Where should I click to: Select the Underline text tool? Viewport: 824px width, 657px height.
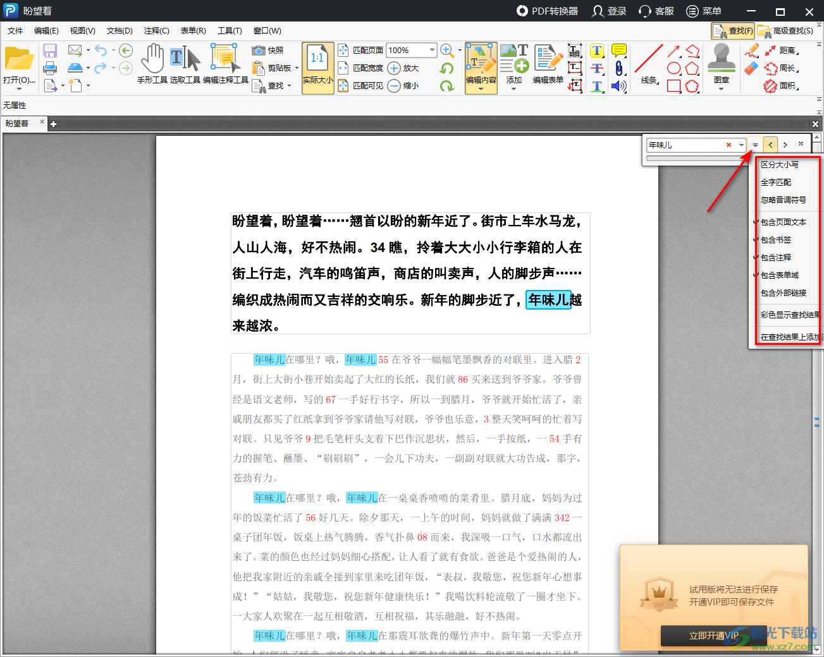[x=597, y=86]
